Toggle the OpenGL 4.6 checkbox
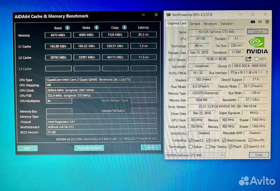 click(246, 146)
